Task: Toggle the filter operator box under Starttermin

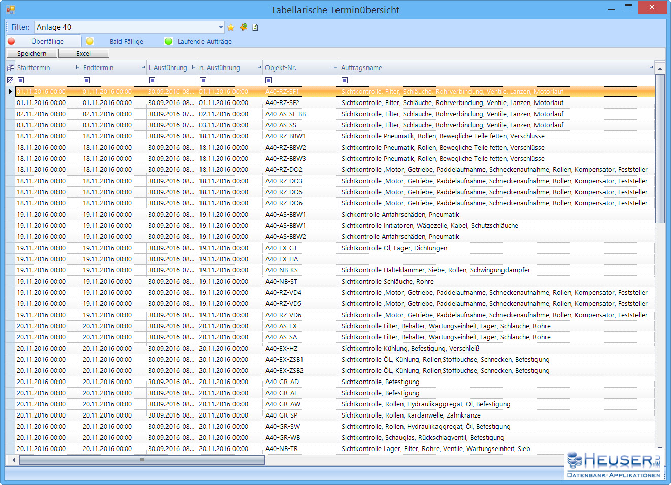Action: click(x=21, y=80)
